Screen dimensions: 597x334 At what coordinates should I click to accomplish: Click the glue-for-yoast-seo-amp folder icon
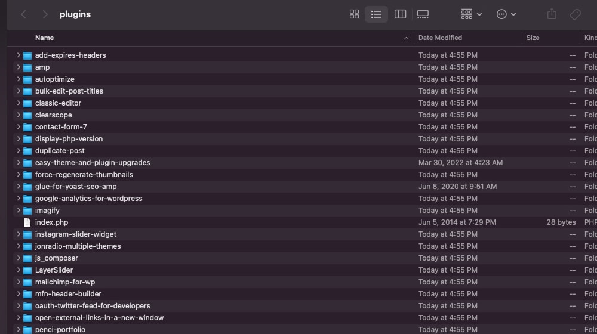pos(27,187)
